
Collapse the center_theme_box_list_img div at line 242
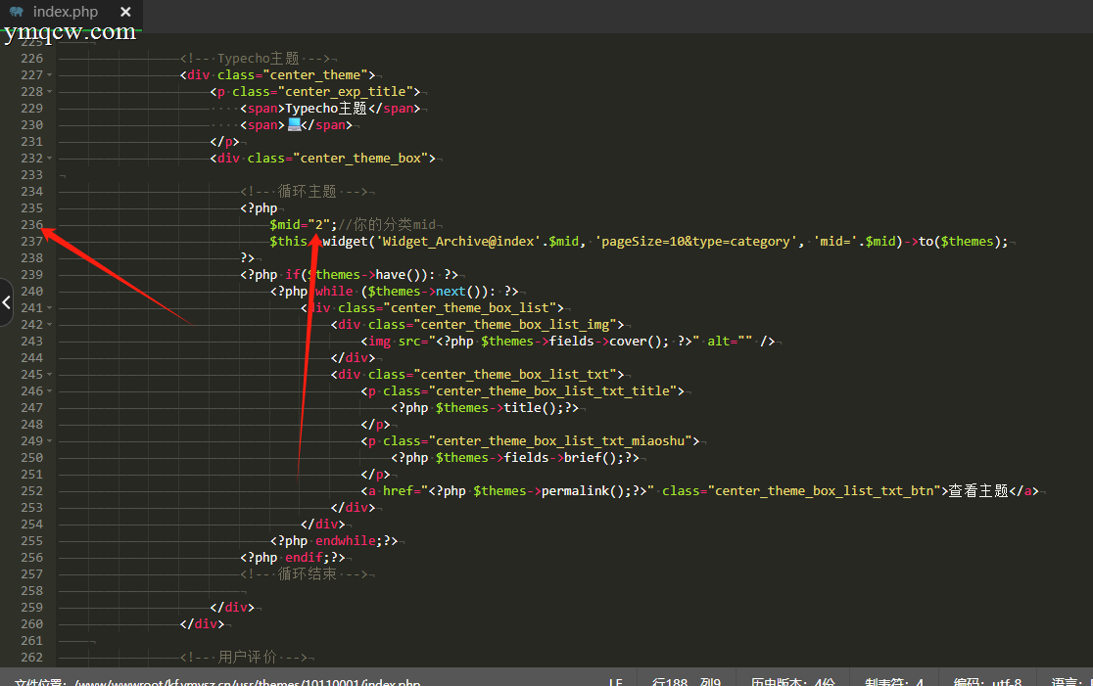click(x=50, y=325)
